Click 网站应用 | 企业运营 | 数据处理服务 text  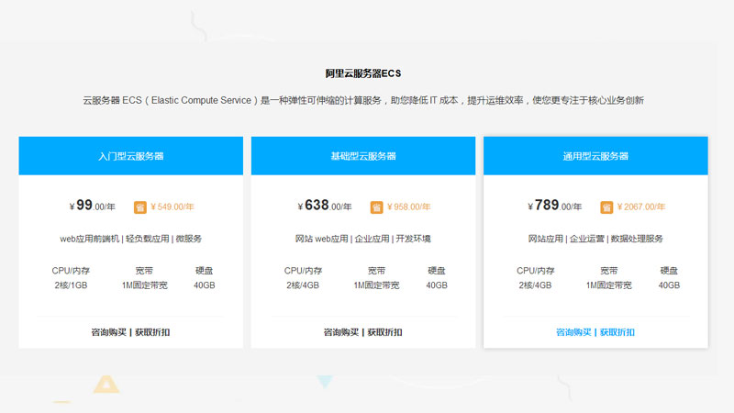595,239
